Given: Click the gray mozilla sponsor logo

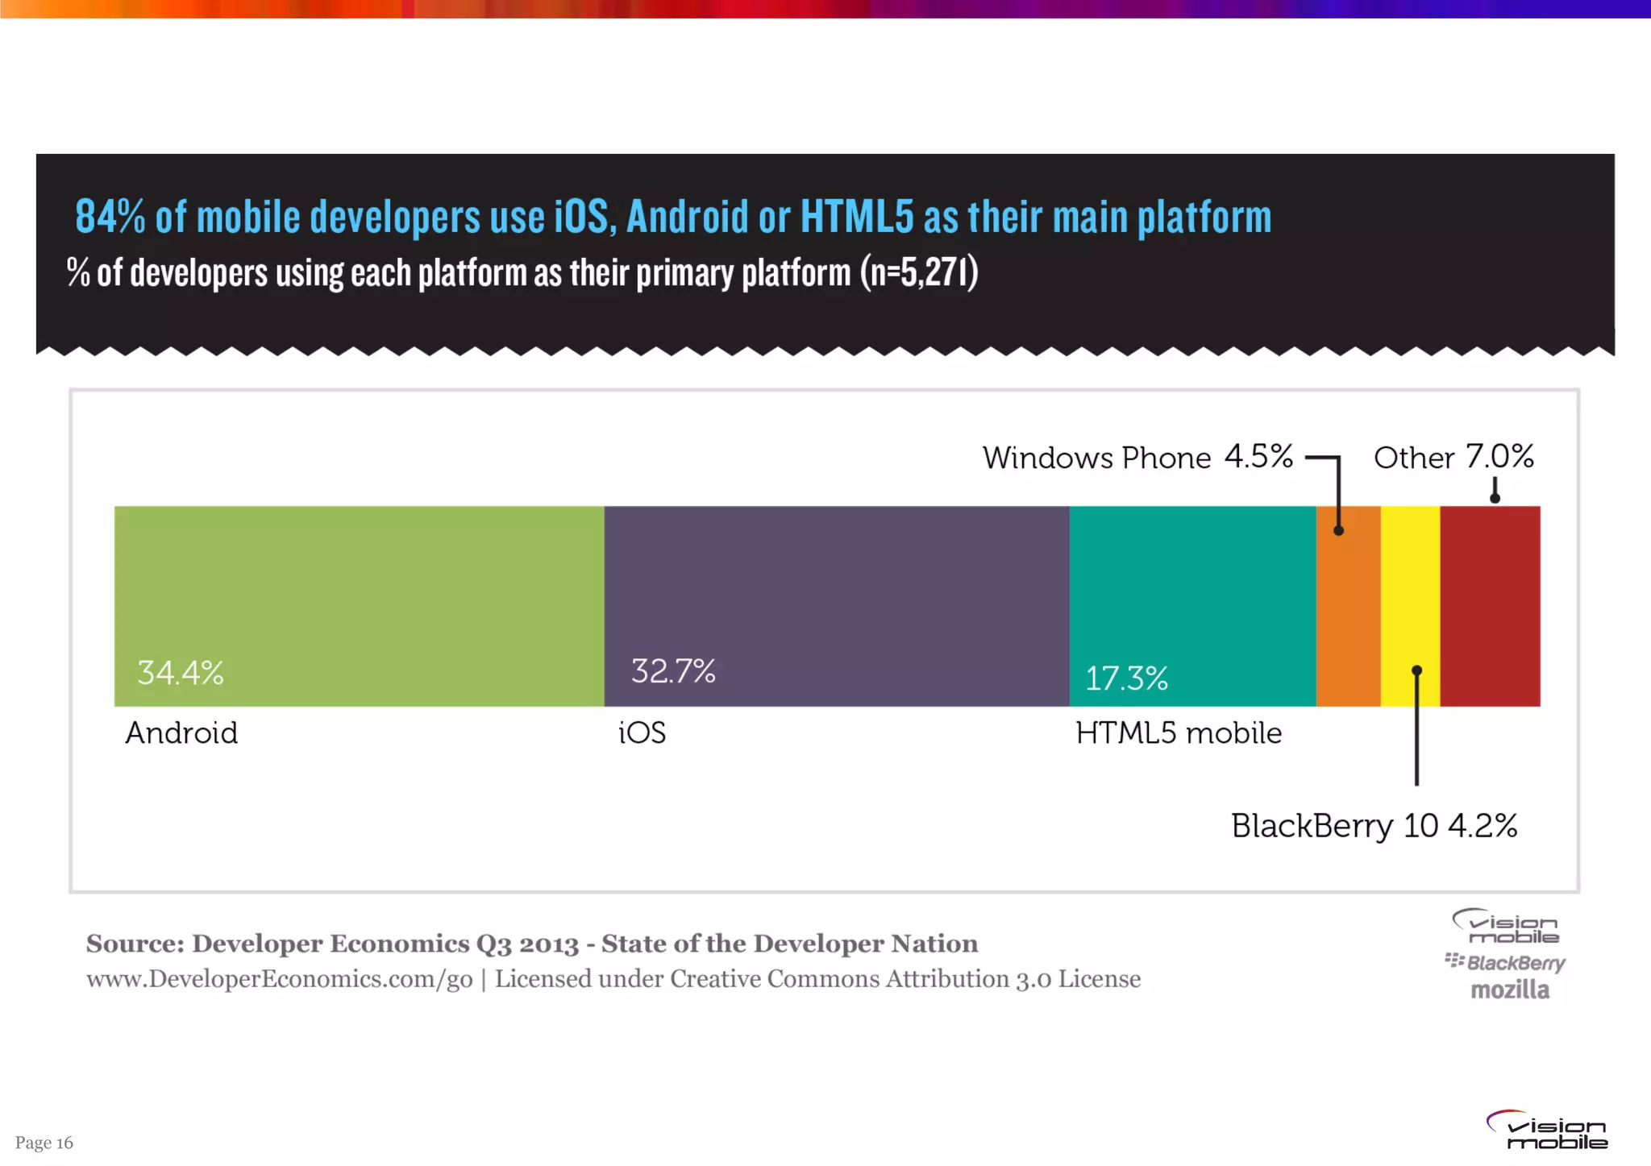Looking at the screenshot, I should [1509, 990].
